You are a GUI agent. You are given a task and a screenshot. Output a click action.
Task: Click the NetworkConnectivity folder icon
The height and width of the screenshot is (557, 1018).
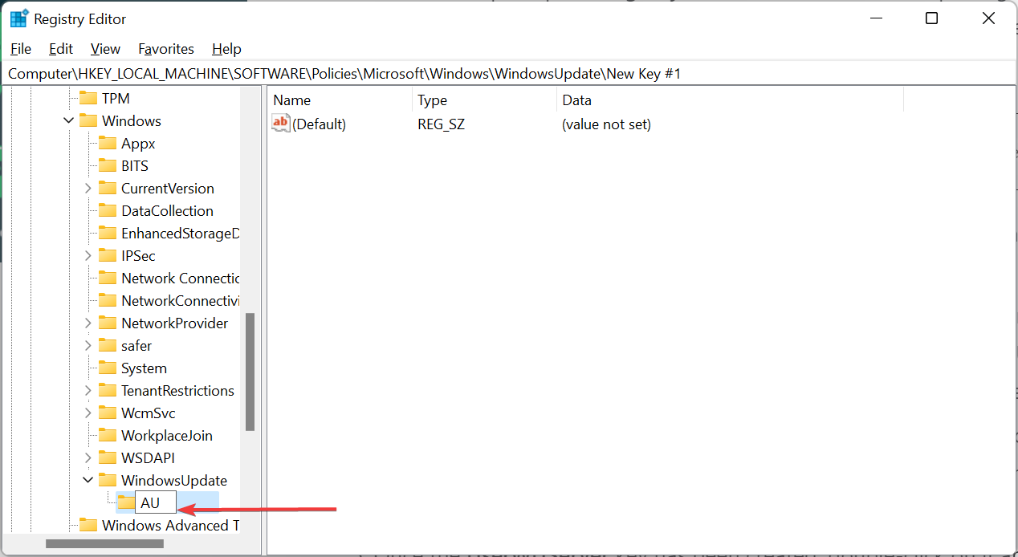108,301
